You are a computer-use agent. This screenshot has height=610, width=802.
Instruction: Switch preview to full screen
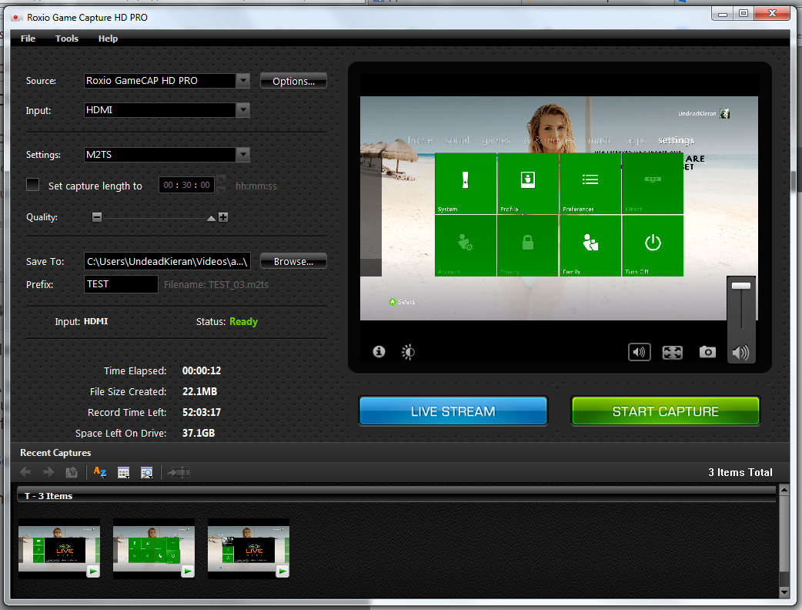pos(673,352)
